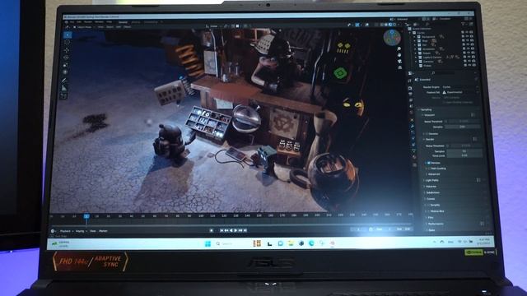Open the Windows Start menu
The image size is (527, 296).
[208, 243]
